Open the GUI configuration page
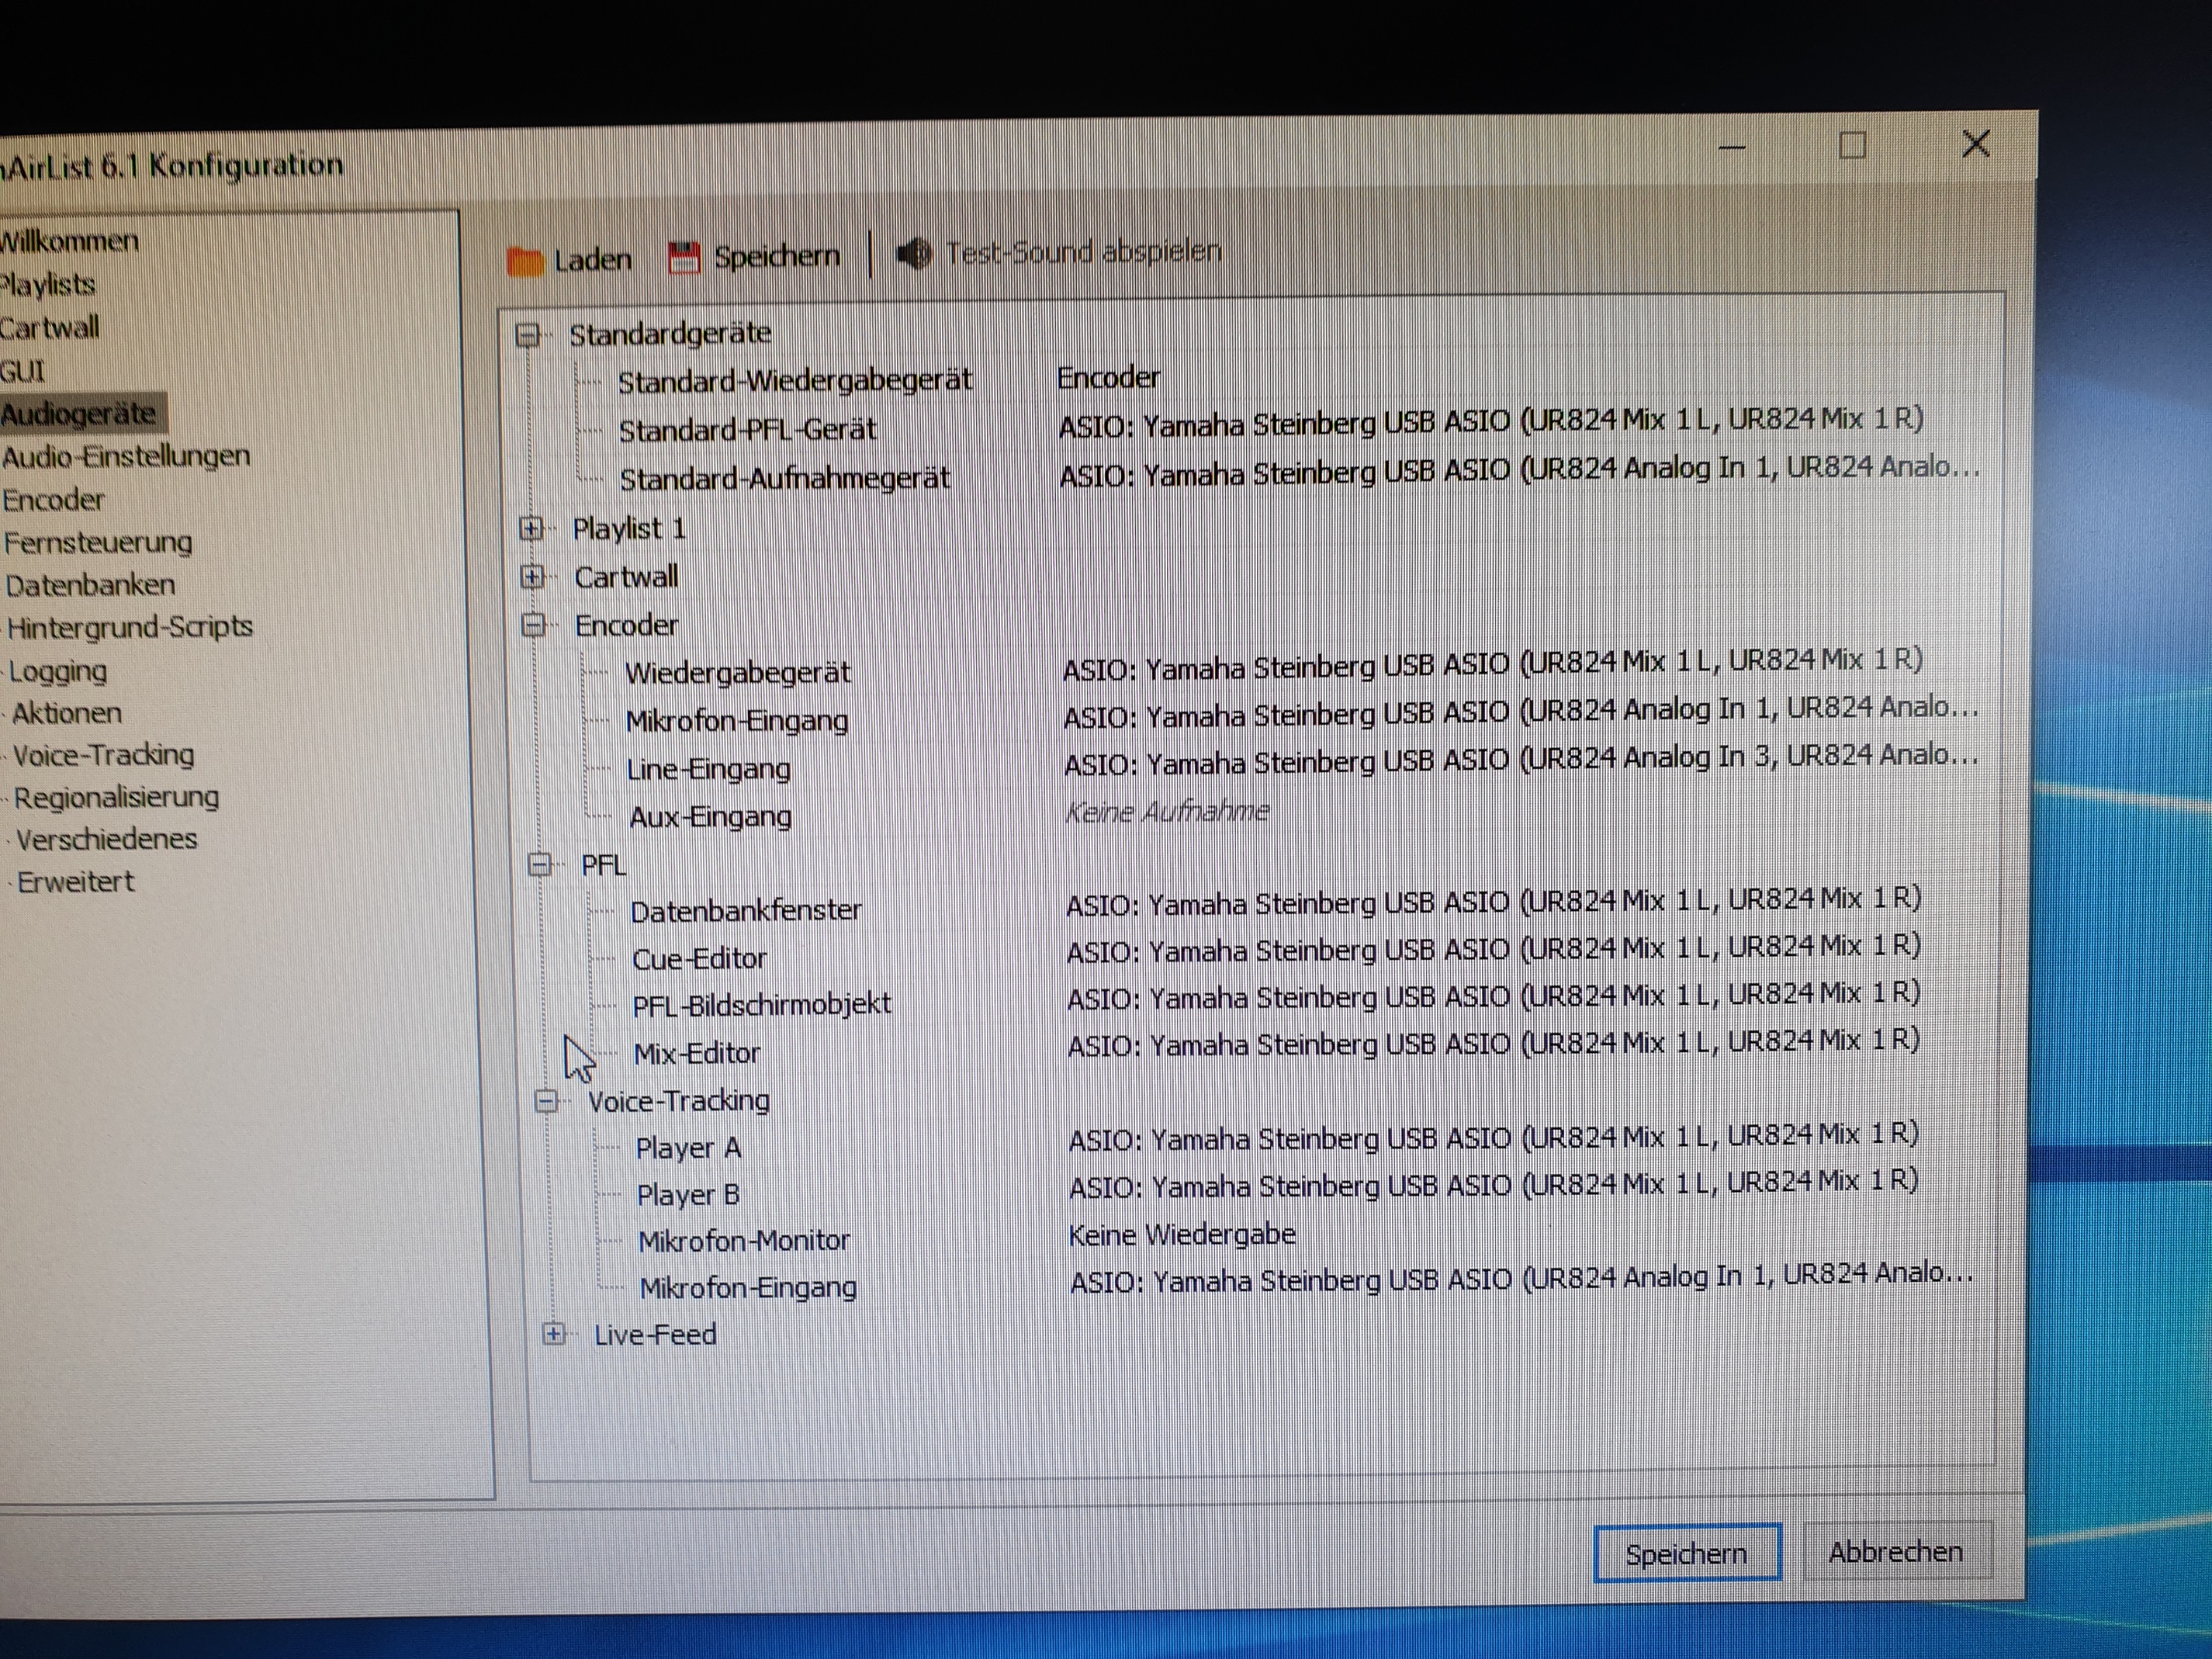This screenshot has width=2212, height=1659. pos(22,371)
